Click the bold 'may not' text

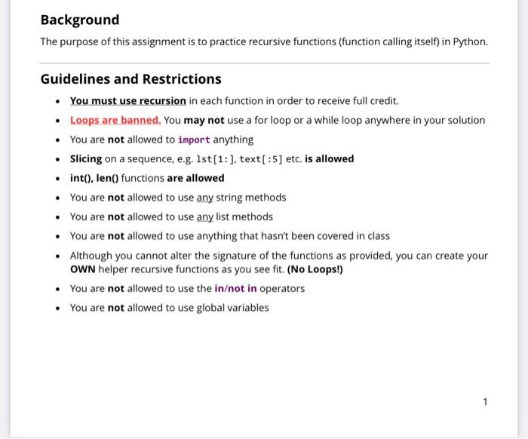pyautogui.click(x=204, y=120)
